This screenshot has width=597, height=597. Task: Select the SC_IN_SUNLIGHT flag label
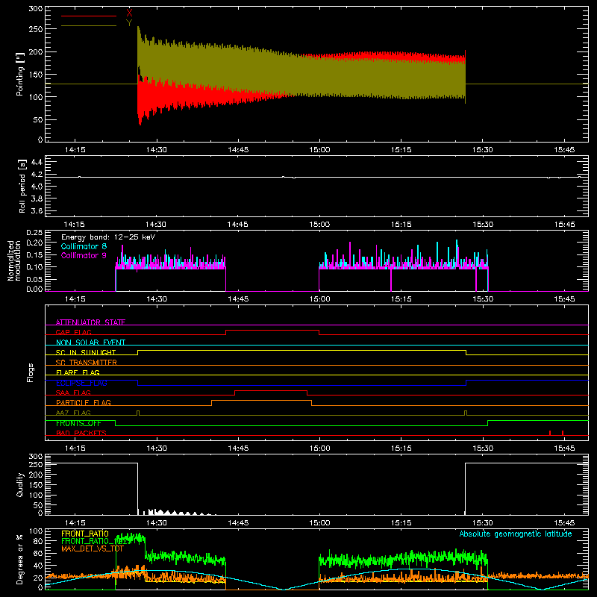(x=86, y=352)
